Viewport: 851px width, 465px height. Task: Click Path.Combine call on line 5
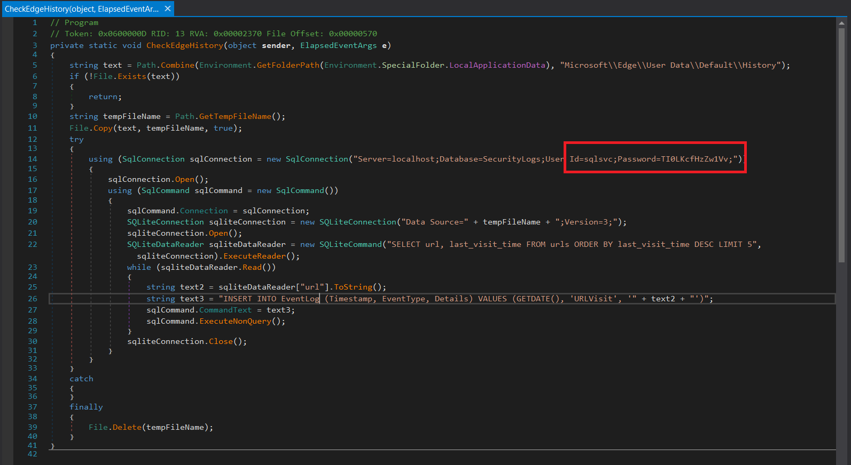tap(166, 65)
